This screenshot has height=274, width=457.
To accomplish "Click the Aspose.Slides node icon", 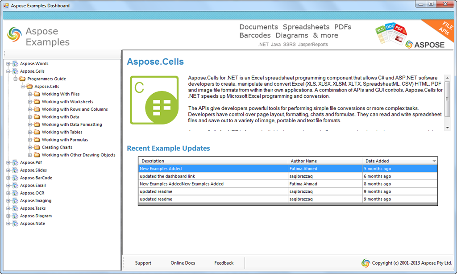I will tap(15, 170).
